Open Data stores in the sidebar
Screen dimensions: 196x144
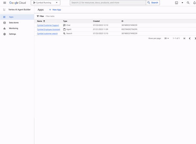point(14,23)
